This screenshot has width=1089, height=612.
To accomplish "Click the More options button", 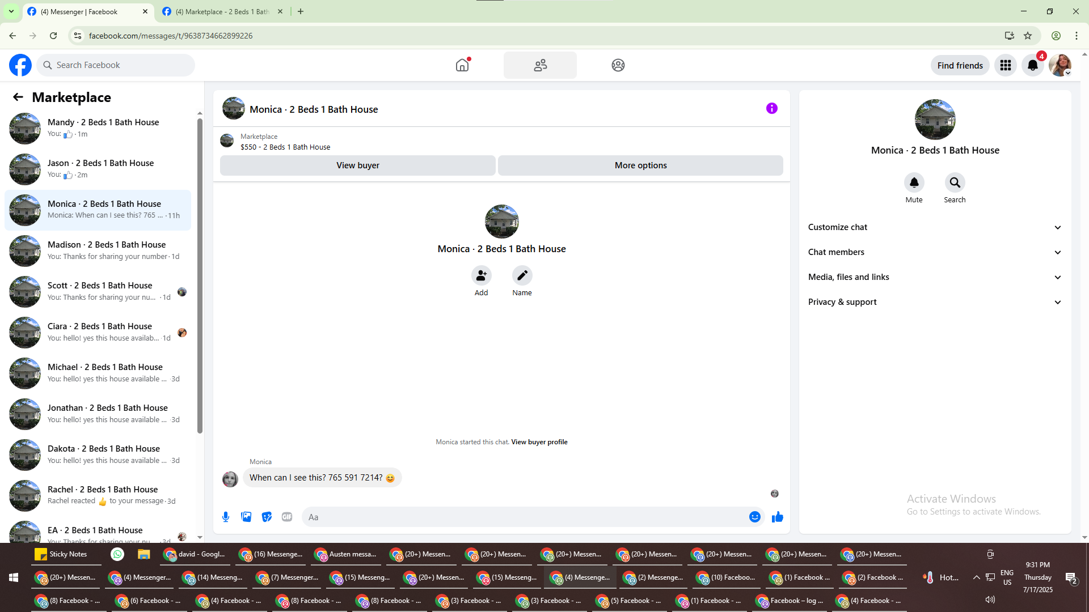I will point(640,165).
